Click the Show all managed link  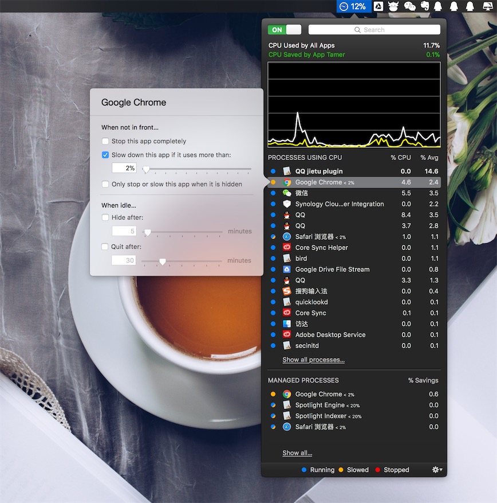point(297,453)
